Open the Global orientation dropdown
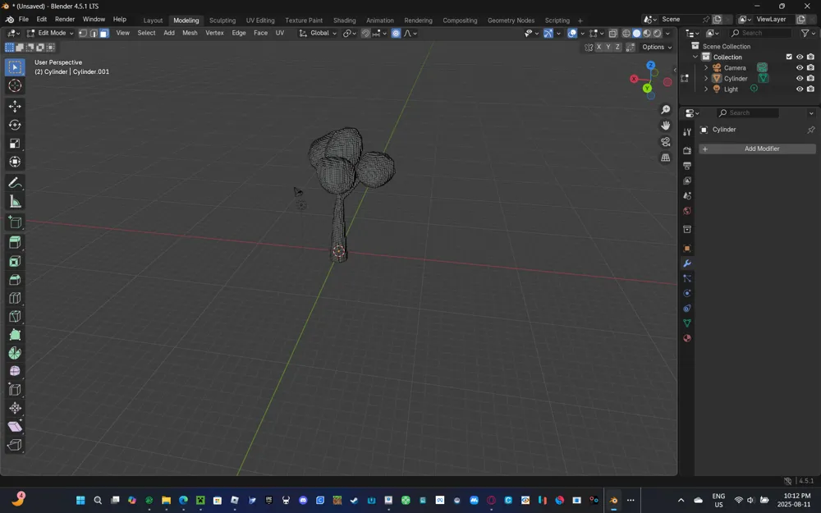The height and width of the screenshot is (513, 821). click(318, 33)
